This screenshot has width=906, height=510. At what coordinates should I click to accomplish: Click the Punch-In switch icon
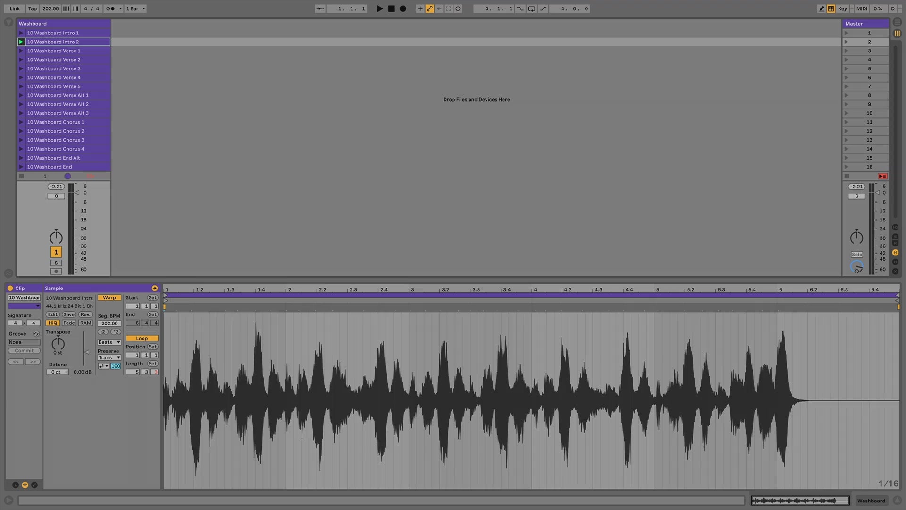(x=520, y=8)
